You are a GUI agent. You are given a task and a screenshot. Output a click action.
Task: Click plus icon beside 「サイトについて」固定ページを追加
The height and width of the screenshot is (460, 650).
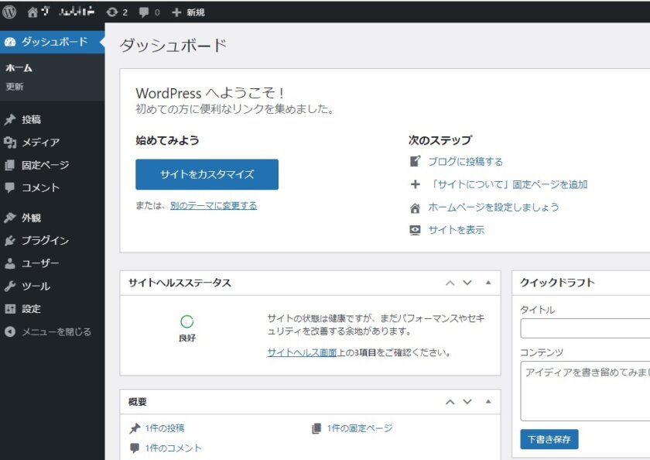coord(415,184)
